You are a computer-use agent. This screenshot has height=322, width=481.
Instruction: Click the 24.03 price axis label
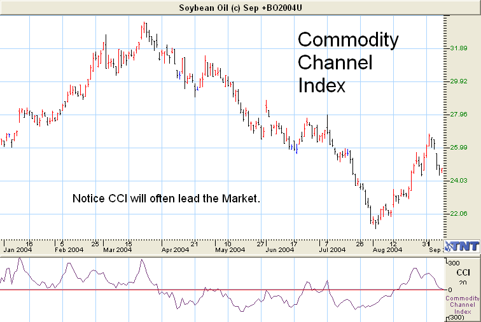coord(459,181)
